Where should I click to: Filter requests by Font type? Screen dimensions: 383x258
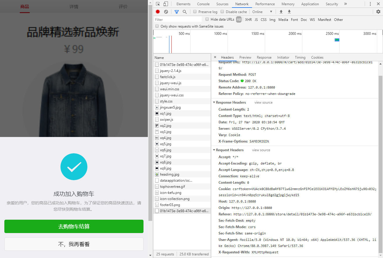tap(294, 20)
